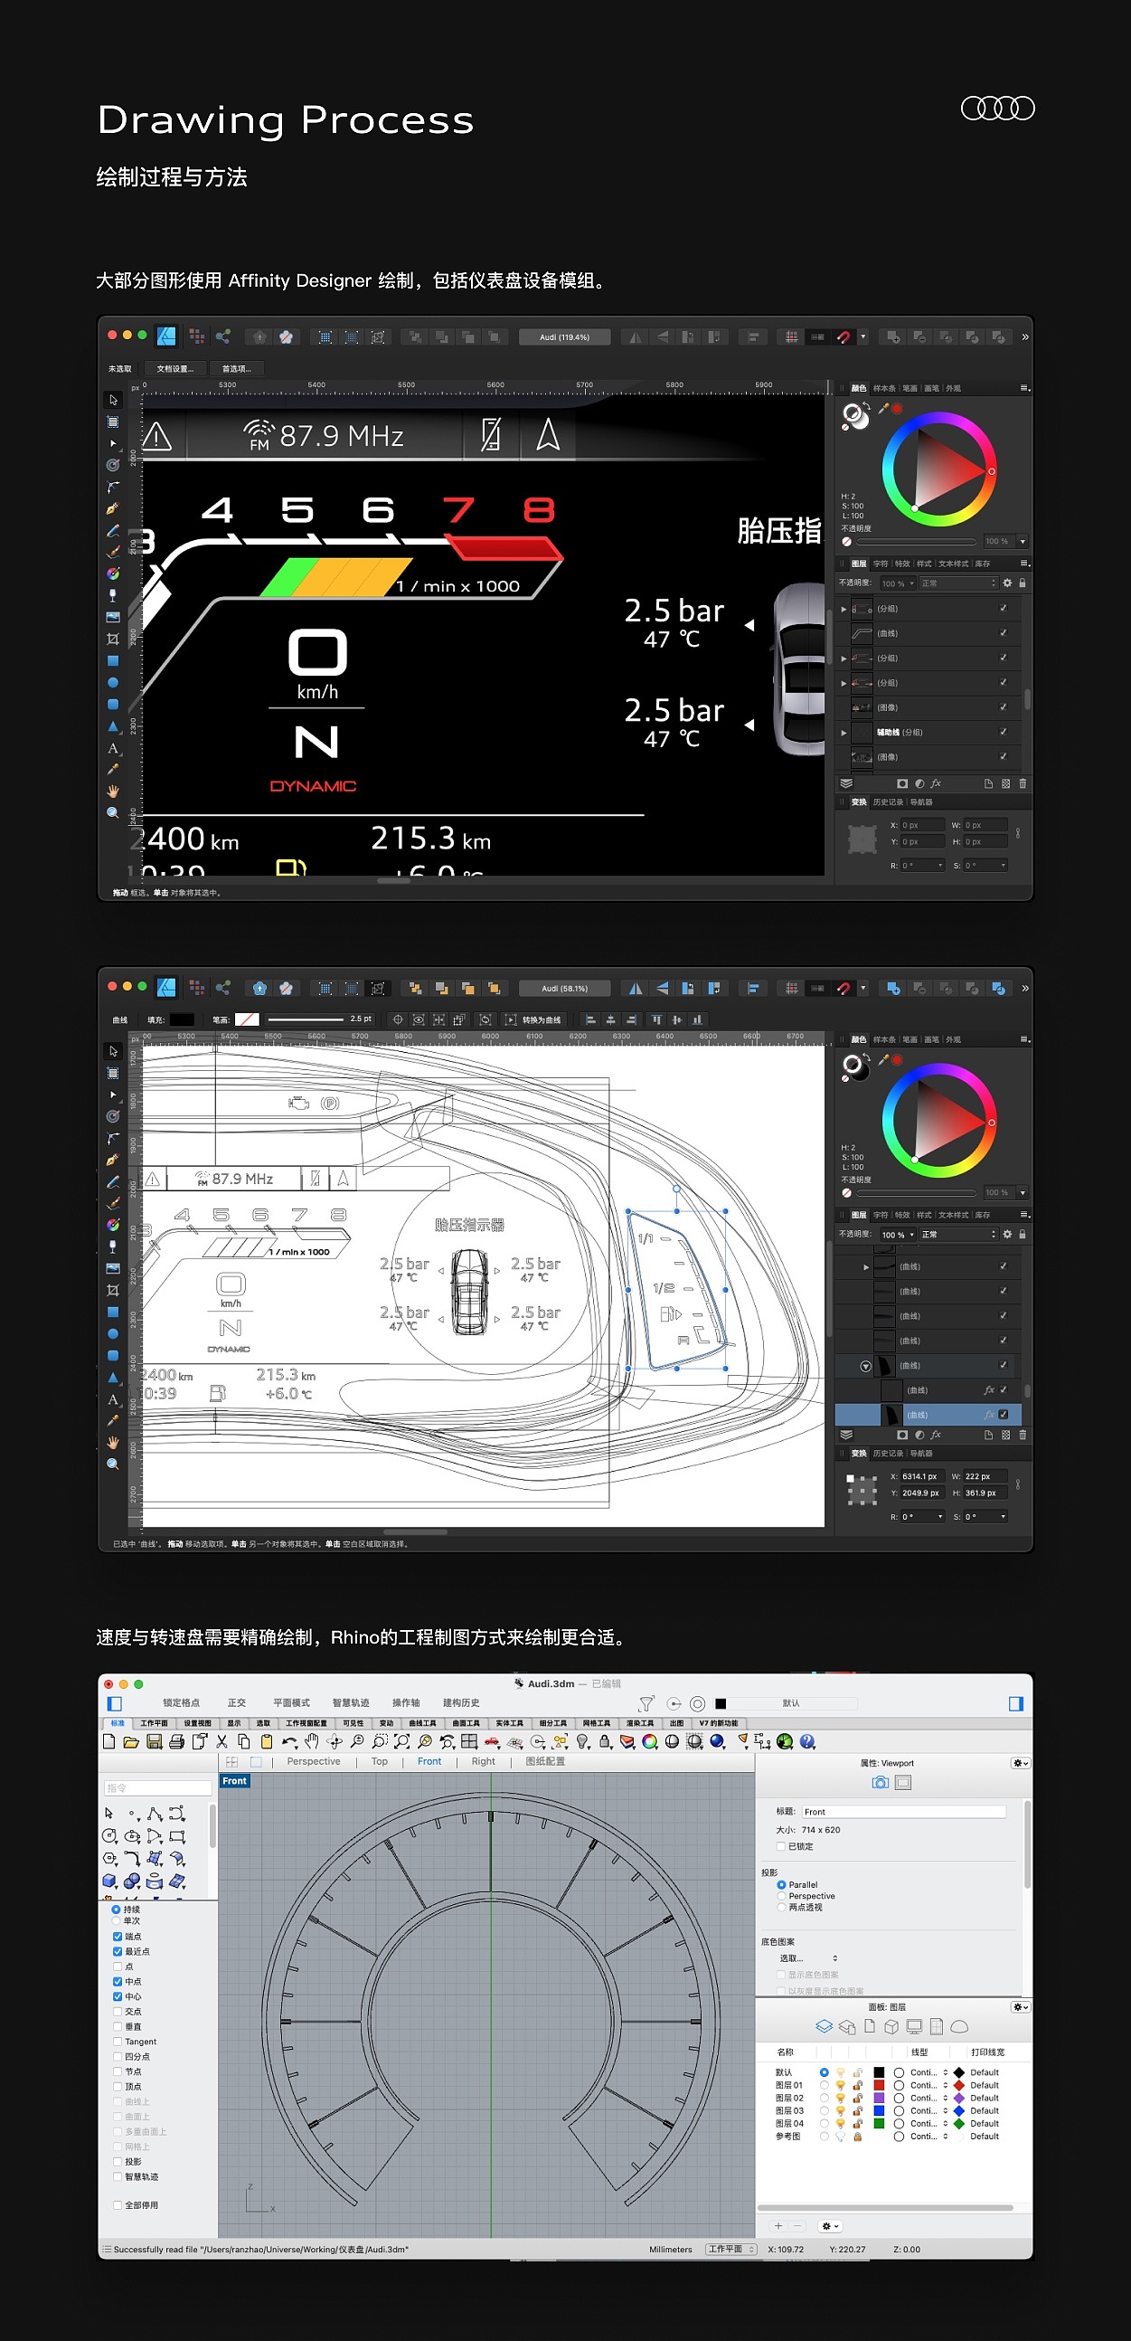Choose the Crop tool in Audi (58.1%) window
Image resolution: width=1131 pixels, height=2341 pixels.
point(113,1290)
